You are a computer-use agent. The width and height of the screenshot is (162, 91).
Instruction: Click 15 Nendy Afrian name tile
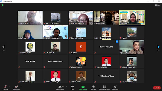click(106, 76)
